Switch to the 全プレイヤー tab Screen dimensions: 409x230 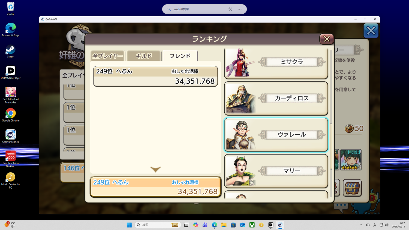pyautogui.click(x=108, y=56)
